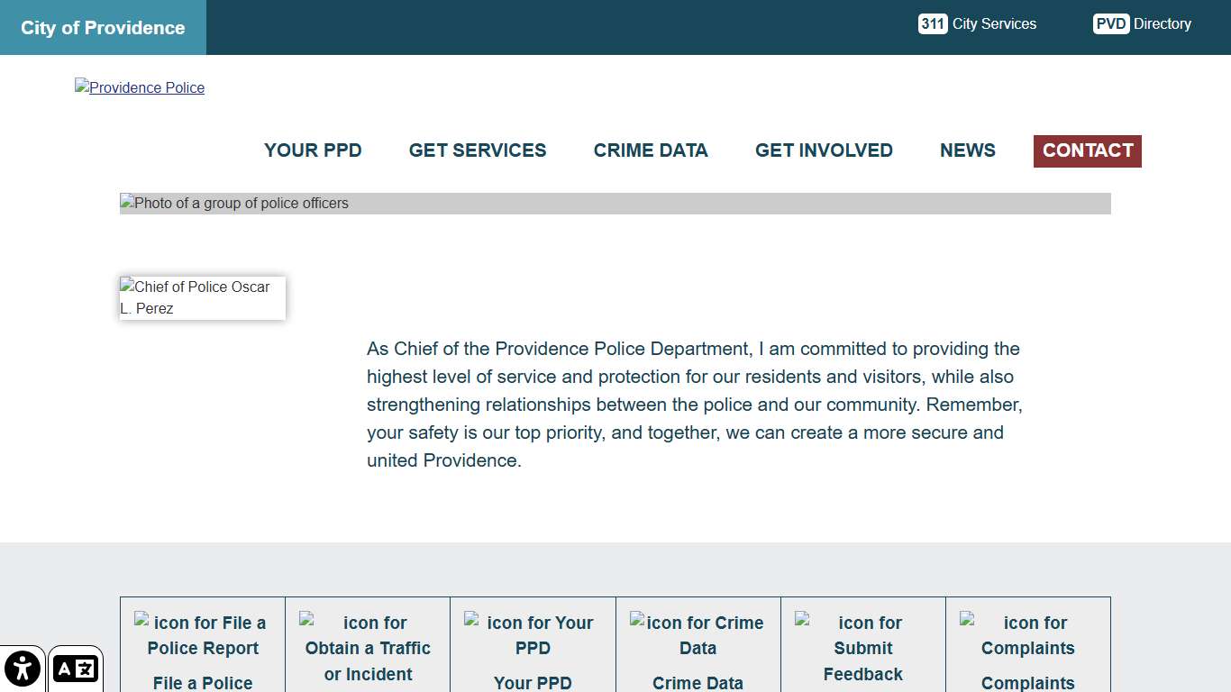Screen dimensions: 1231x692
Task: Open the YOUR PPD menu
Action: pyautogui.click(x=313, y=150)
